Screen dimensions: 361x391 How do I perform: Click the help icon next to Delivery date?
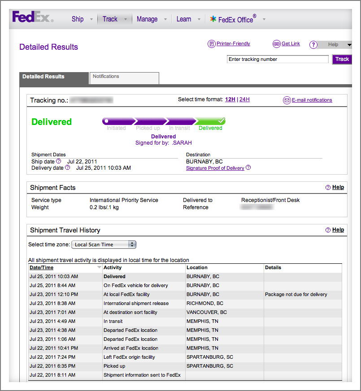(67, 168)
